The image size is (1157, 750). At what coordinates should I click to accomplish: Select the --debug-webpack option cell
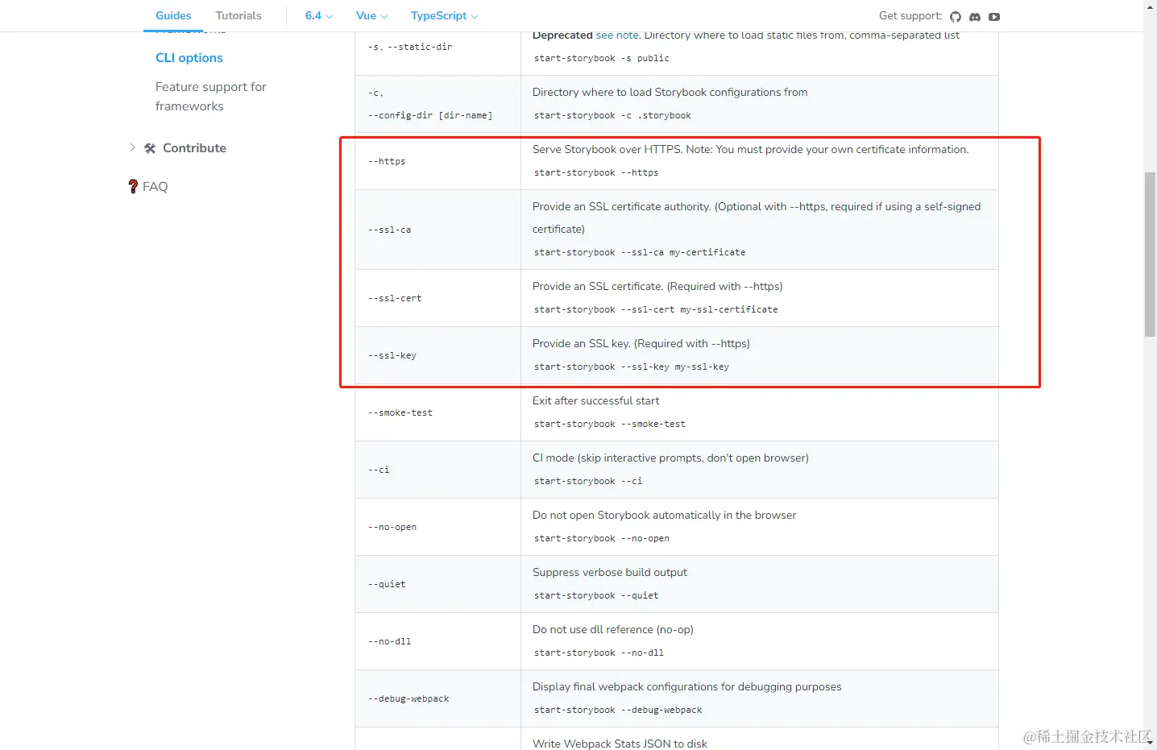(438, 698)
